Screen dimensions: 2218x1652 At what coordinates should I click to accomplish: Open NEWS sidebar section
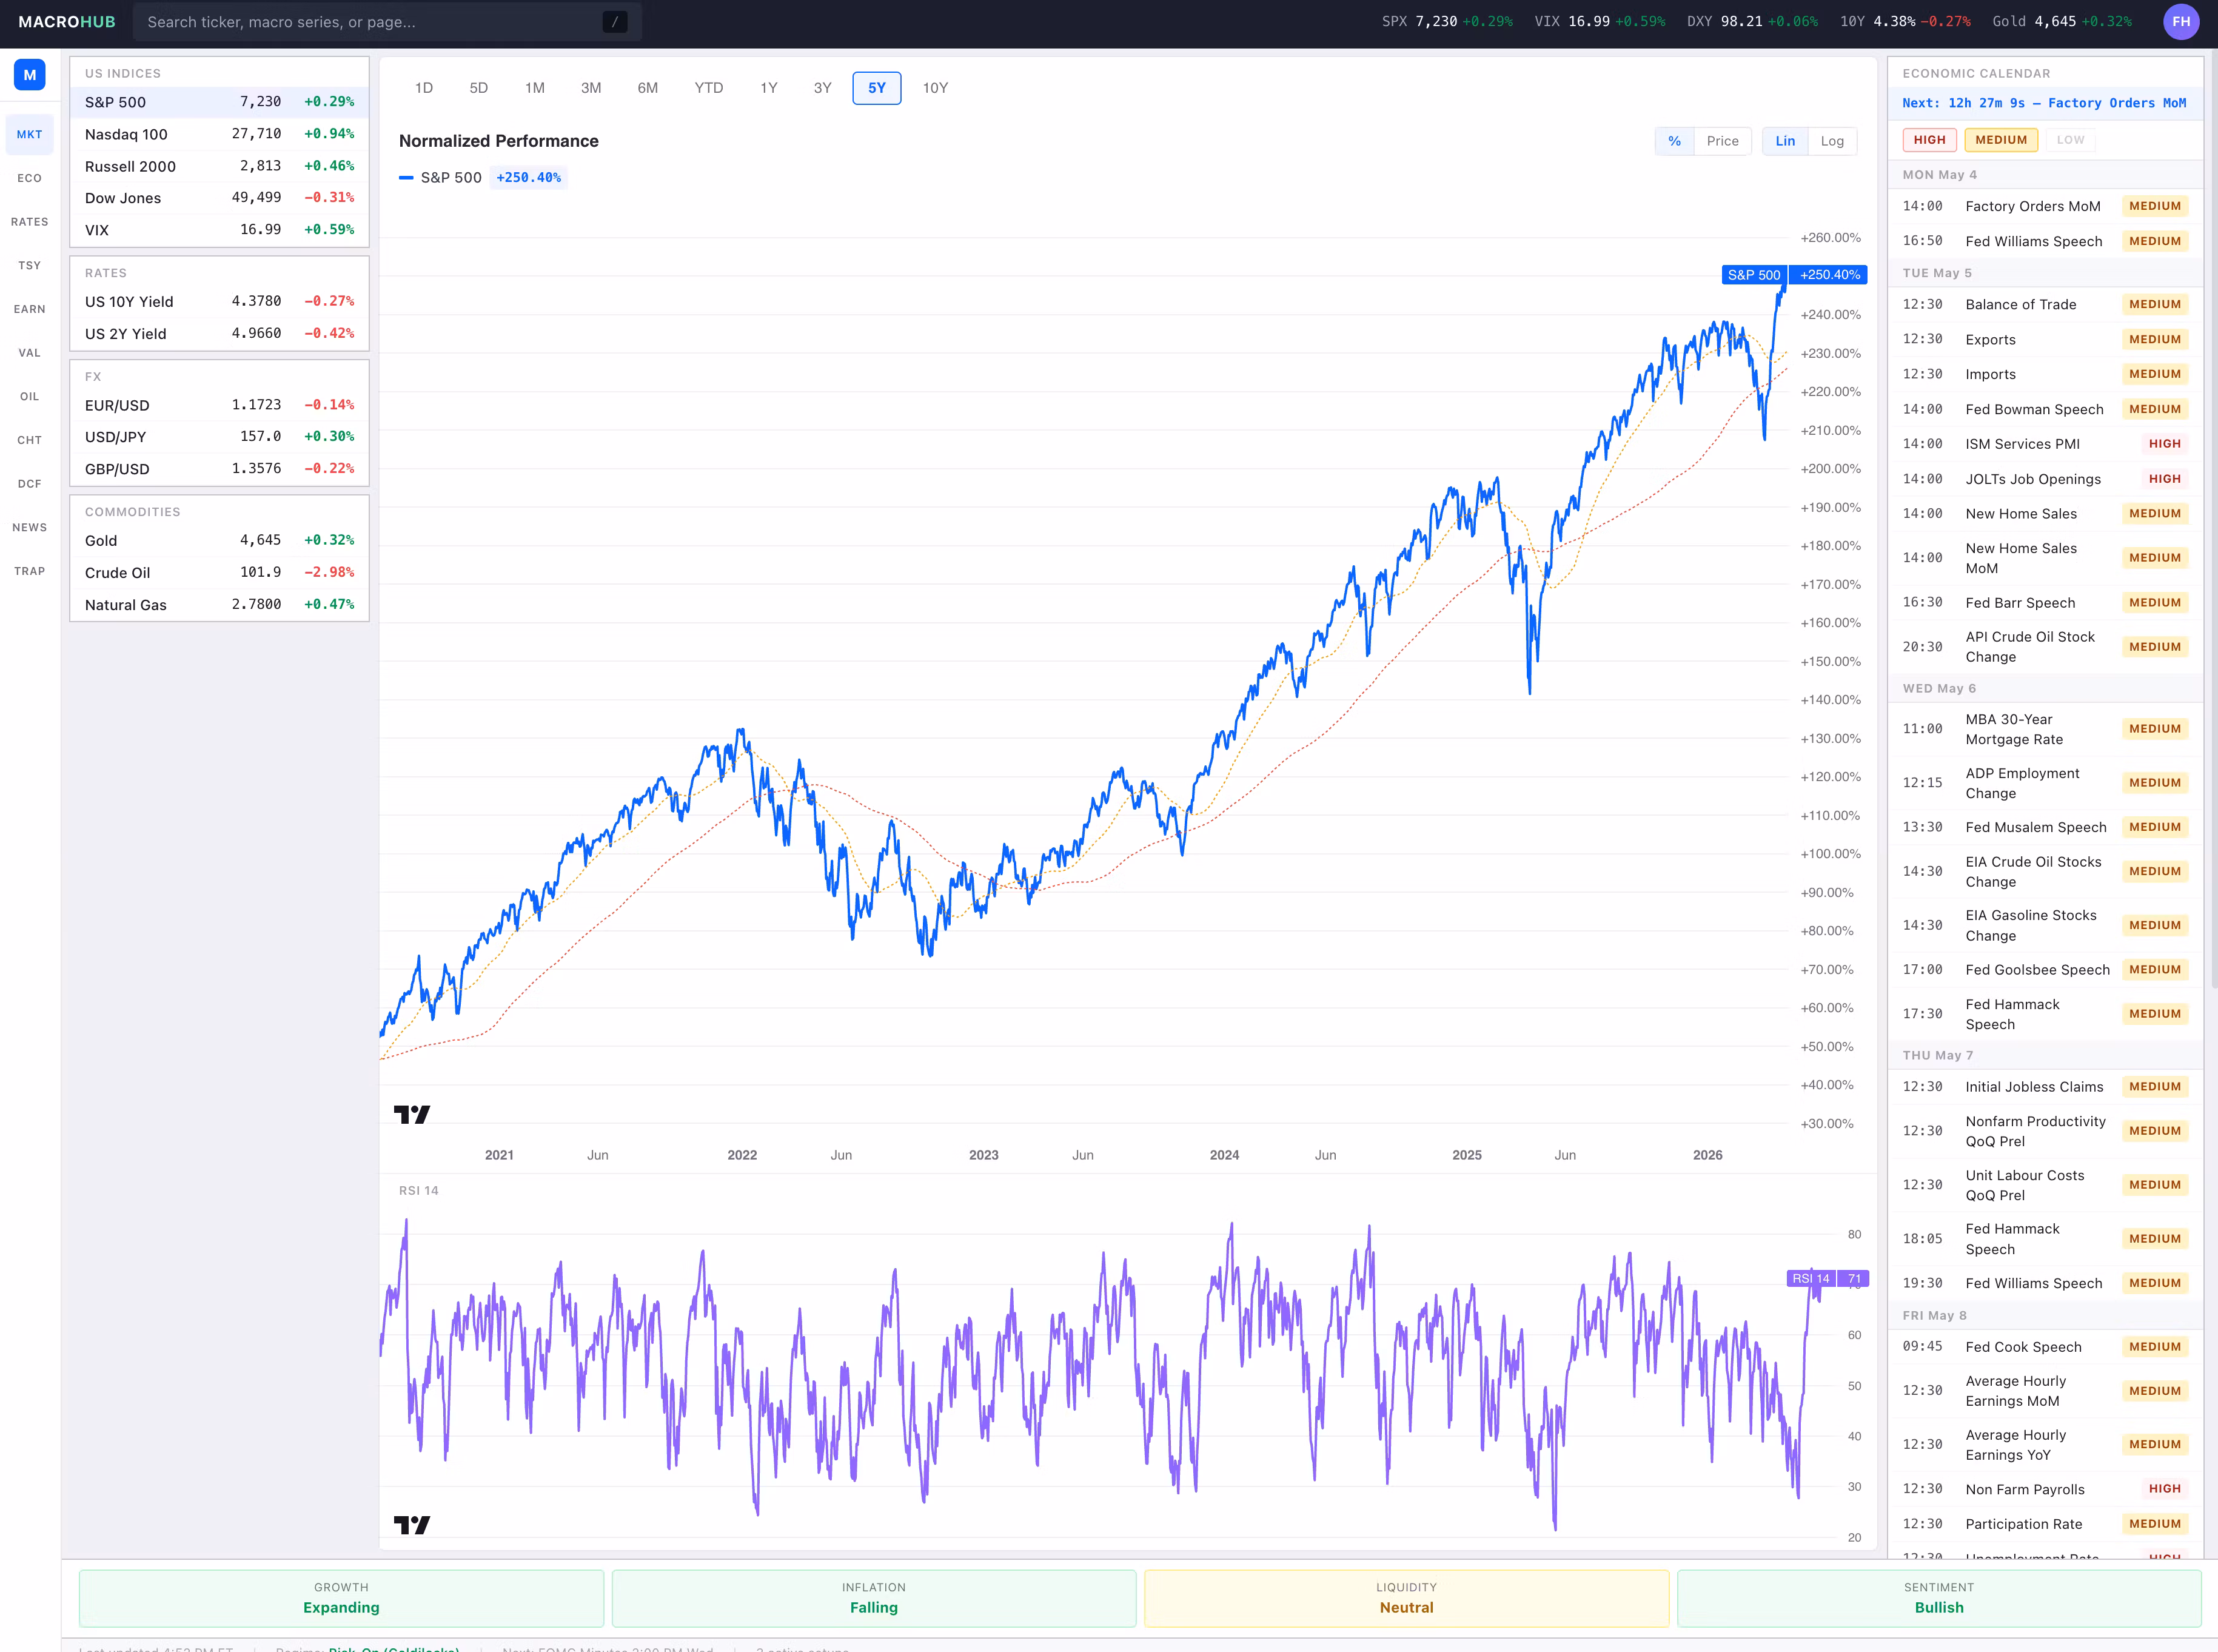pos(30,528)
